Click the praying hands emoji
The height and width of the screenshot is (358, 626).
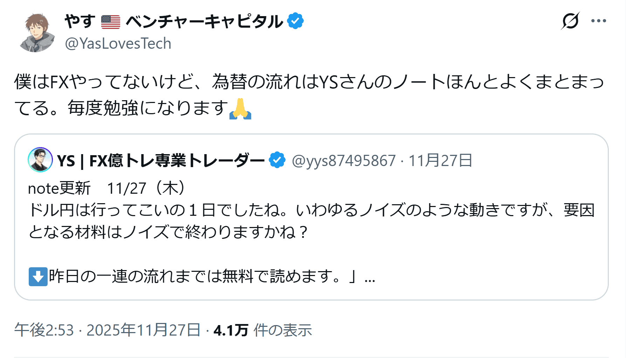pyautogui.click(x=240, y=109)
